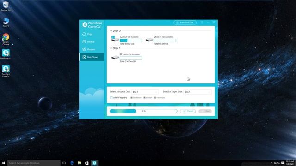Viewport: 296px width, 166px height.
Task: Click the greyed-out Start button
Action: pyautogui.click(x=205, y=111)
